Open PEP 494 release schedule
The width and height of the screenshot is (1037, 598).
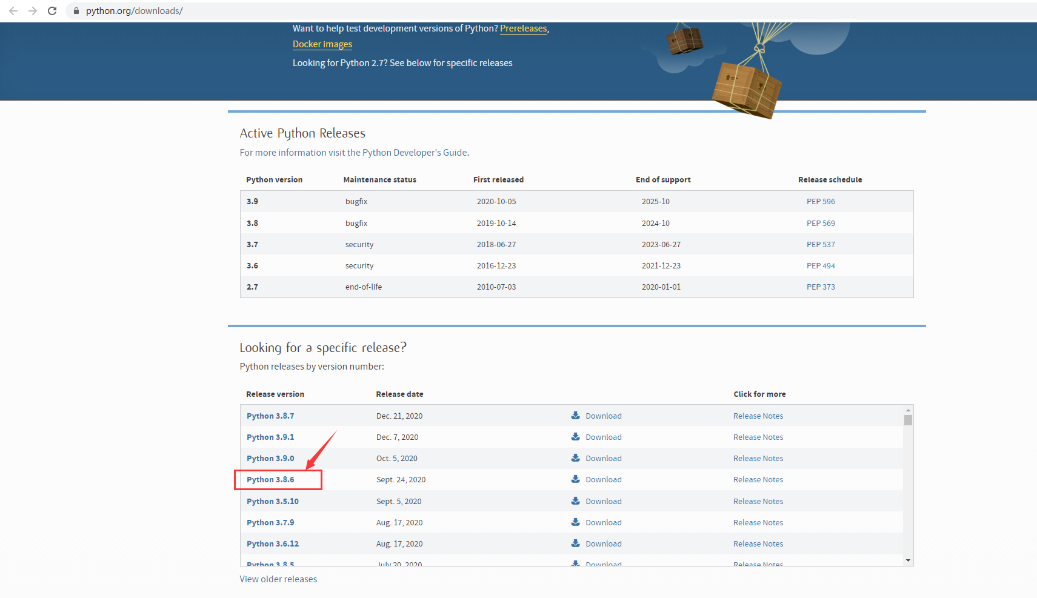pos(821,266)
